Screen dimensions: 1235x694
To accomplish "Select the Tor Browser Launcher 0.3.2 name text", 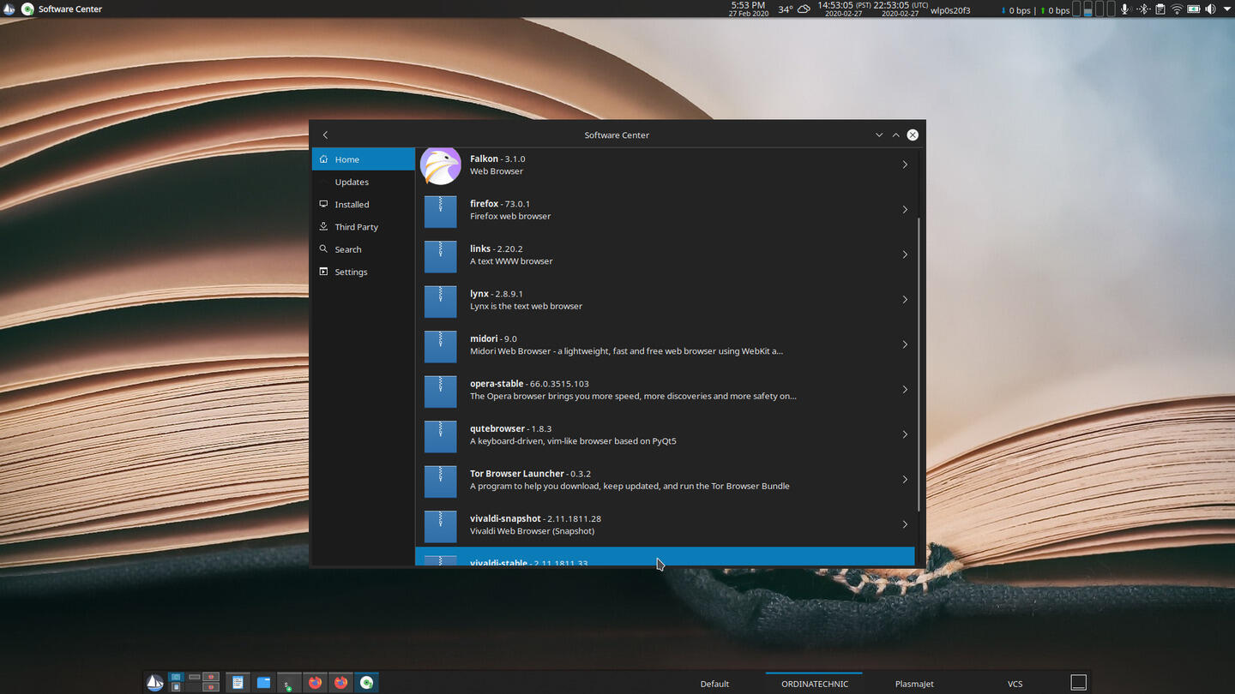I will click(530, 474).
